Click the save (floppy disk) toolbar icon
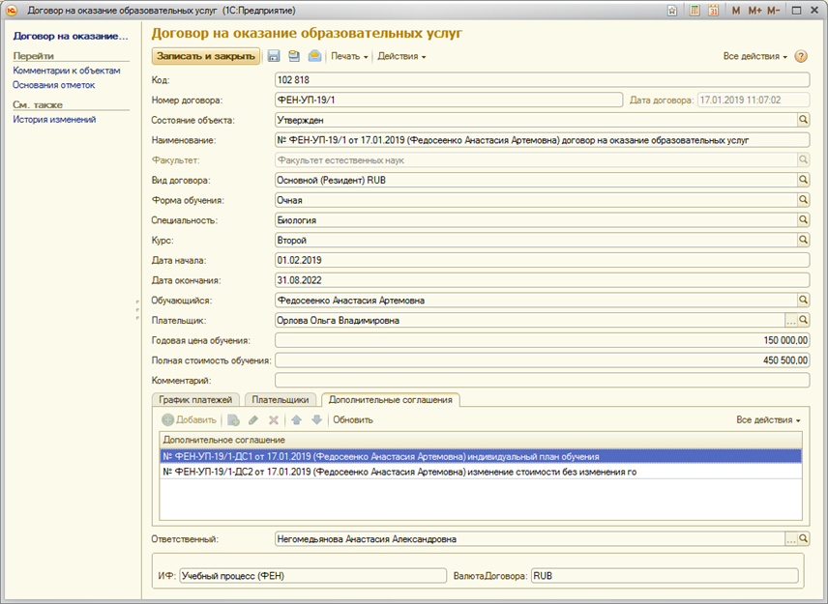 274,56
